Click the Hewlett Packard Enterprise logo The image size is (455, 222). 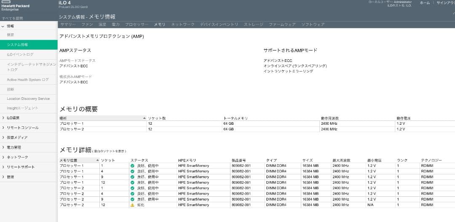(16, 6)
